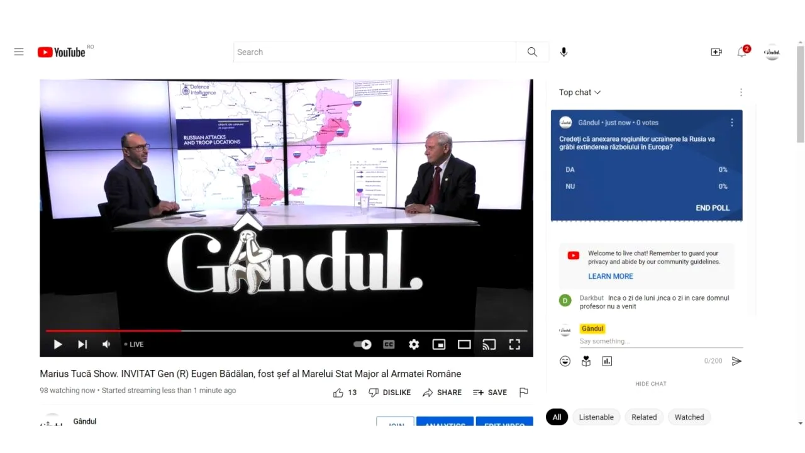Open the poll creation icon in chat

click(x=607, y=361)
